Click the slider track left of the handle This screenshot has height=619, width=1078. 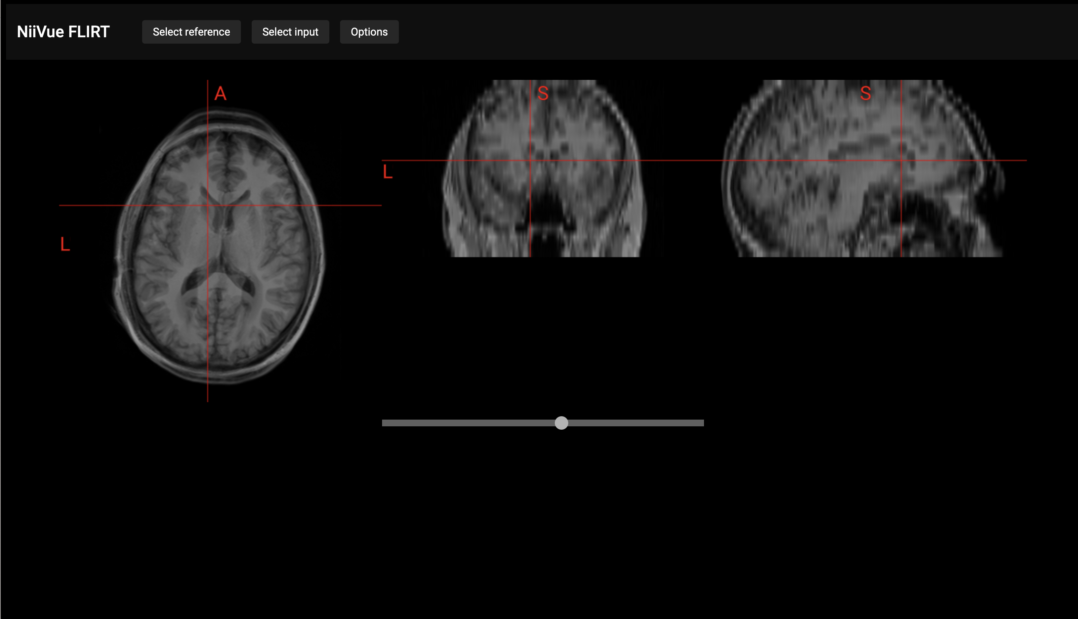pyautogui.click(x=468, y=423)
